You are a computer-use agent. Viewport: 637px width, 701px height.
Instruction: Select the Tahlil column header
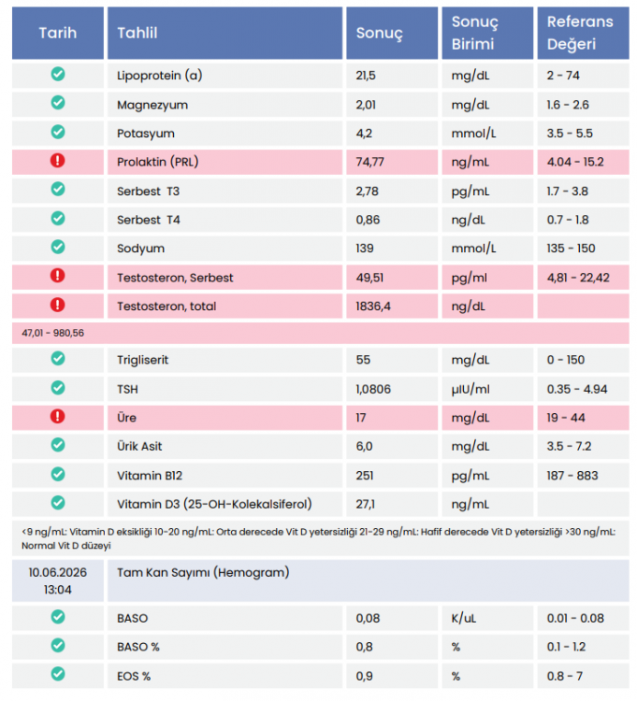tap(225, 33)
